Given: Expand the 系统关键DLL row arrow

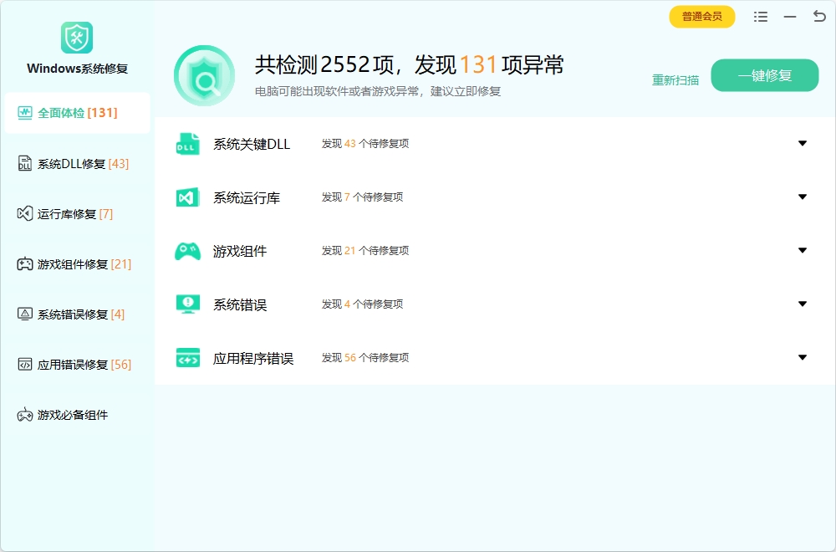Looking at the screenshot, I should click(x=803, y=144).
